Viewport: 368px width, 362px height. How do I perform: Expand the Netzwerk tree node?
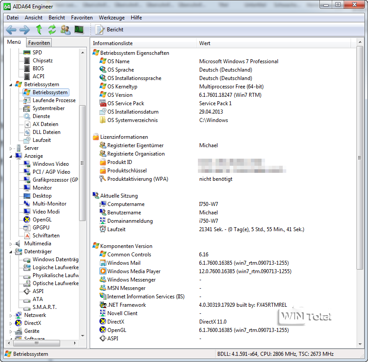tap(11, 315)
